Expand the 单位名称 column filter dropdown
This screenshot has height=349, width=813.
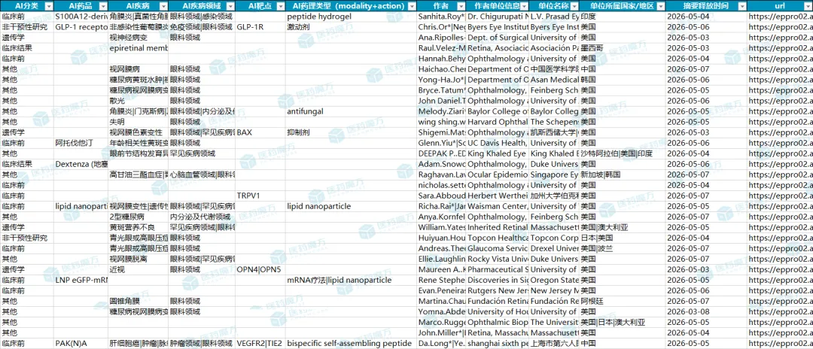click(x=574, y=6)
